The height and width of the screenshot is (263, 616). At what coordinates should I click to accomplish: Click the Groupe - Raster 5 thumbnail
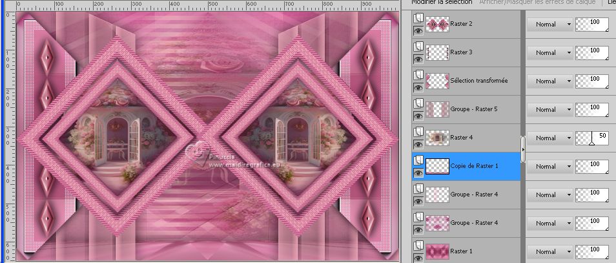(437, 109)
